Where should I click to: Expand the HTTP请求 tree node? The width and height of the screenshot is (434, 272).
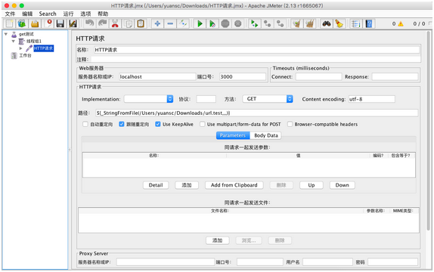pos(20,48)
